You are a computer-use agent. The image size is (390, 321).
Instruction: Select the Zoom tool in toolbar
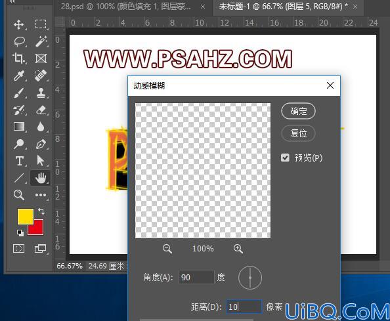pyautogui.click(x=19, y=195)
